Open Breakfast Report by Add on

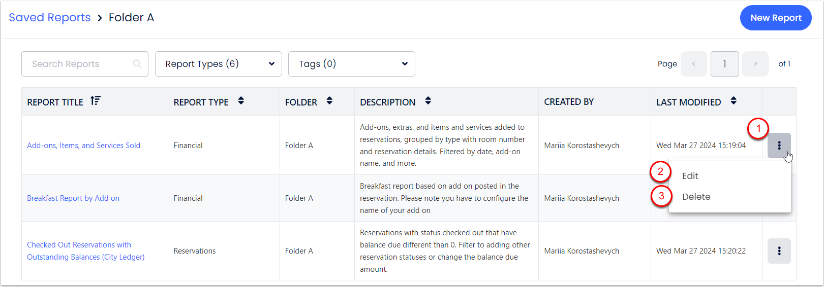73,198
